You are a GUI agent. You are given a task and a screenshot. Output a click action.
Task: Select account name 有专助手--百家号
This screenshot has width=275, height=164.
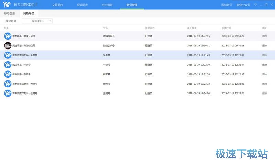click(21, 74)
